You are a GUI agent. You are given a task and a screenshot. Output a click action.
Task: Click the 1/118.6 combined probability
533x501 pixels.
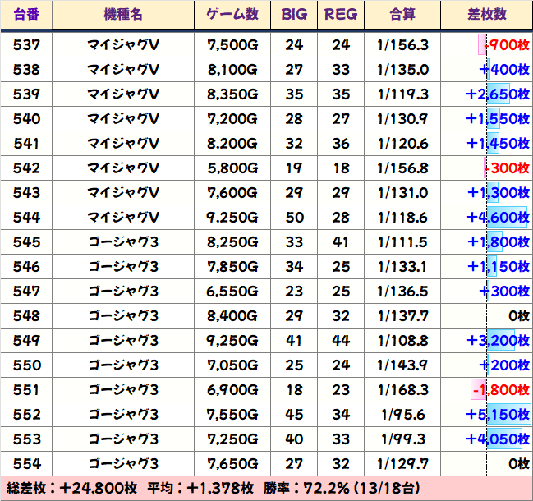pos(402,218)
